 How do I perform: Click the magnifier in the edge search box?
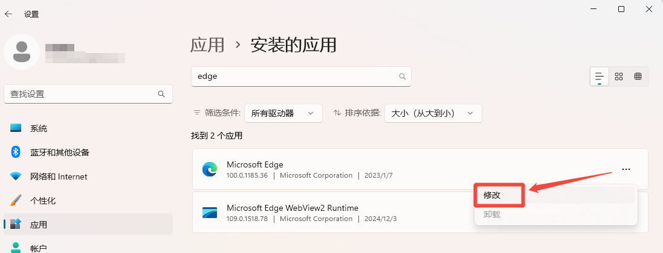[402, 77]
